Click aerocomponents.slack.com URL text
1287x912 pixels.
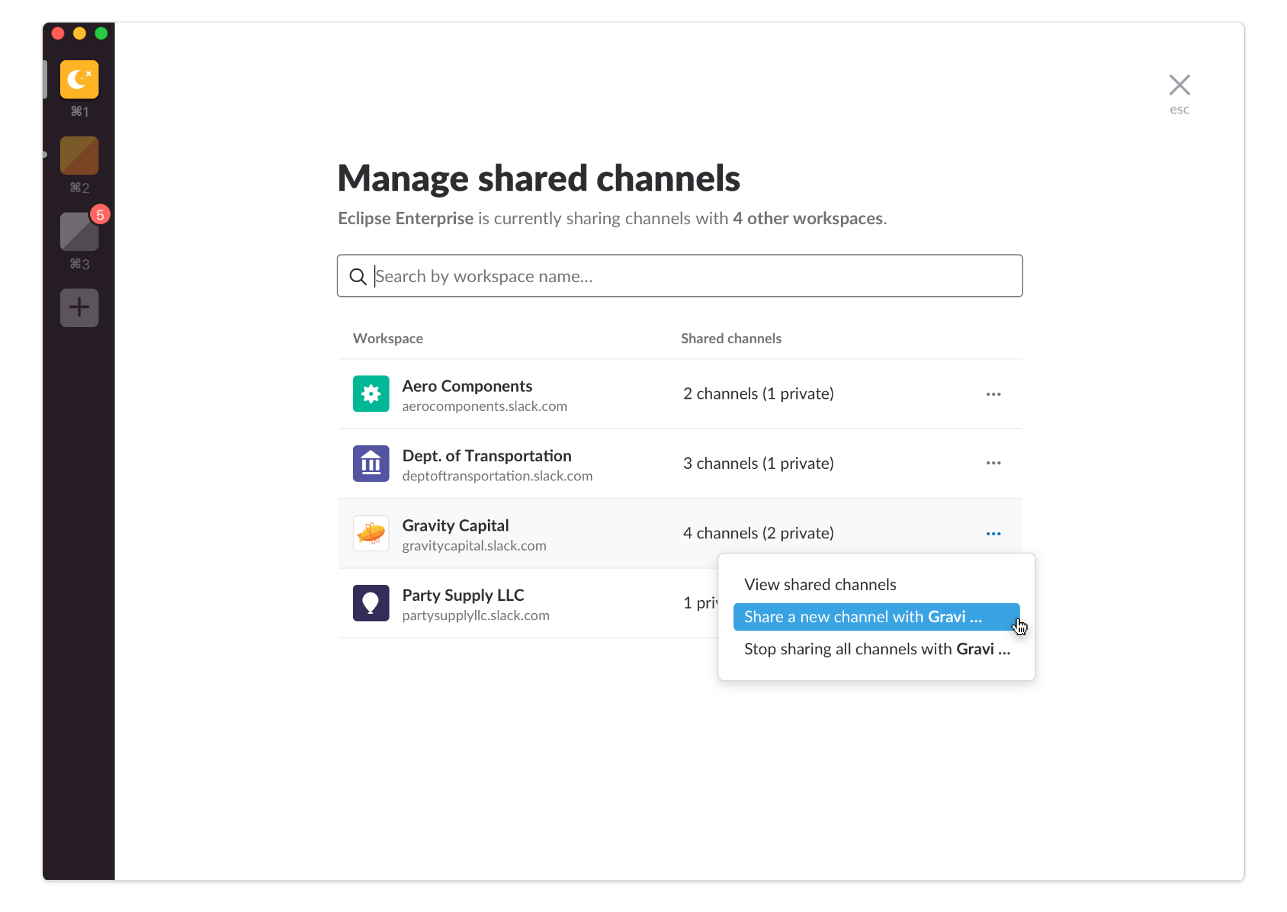click(484, 406)
